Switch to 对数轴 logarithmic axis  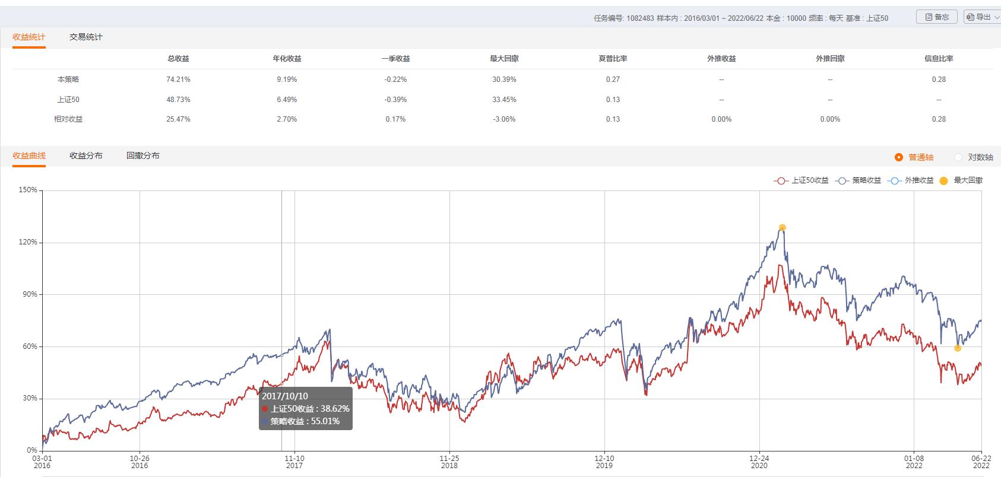tap(958, 157)
